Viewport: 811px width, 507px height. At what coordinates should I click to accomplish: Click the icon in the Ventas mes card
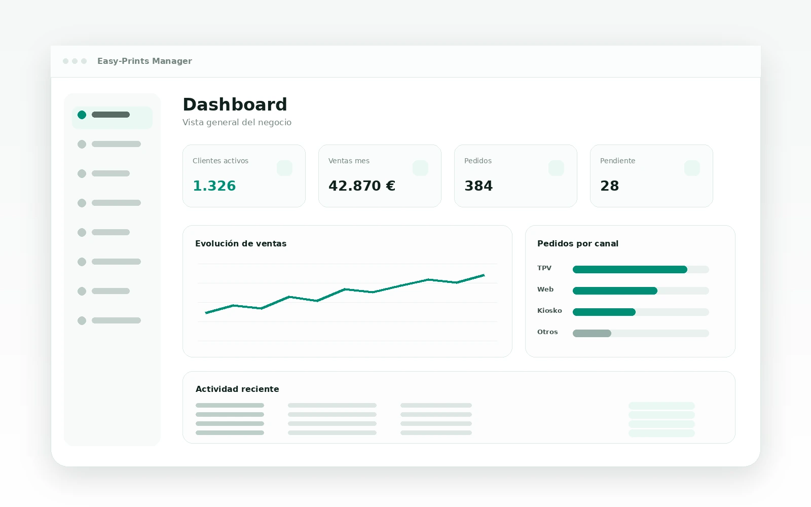point(420,168)
